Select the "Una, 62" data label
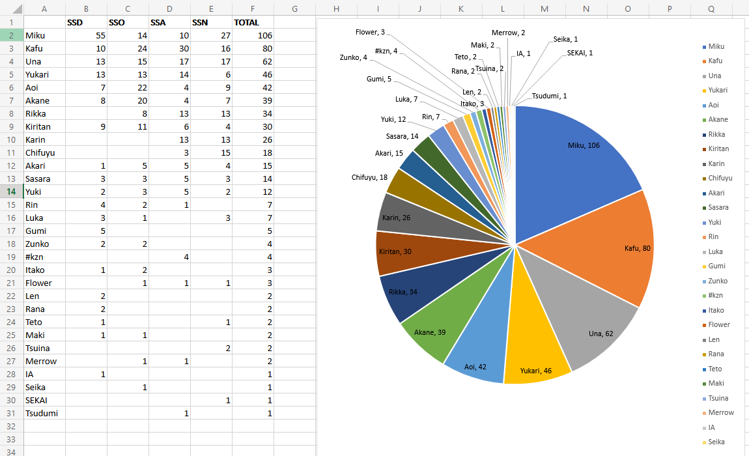Image resolution: width=749 pixels, height=456 pixels. (x=601, y=334)
